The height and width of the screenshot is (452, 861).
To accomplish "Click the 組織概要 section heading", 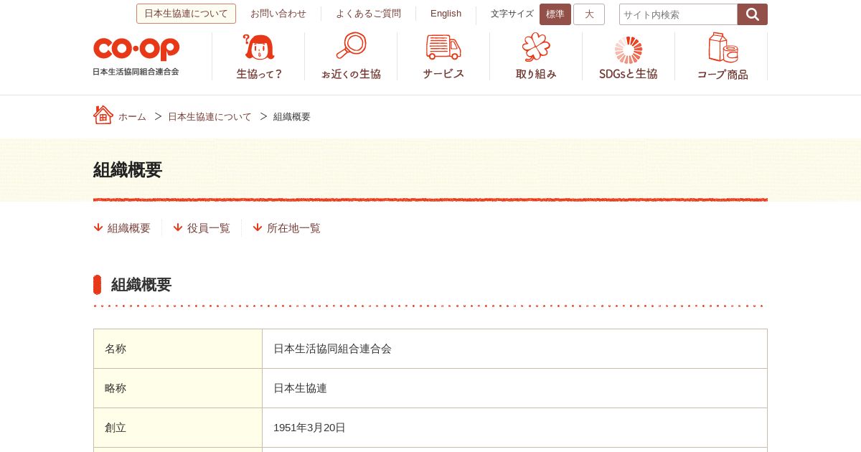I will click(141, 285).
